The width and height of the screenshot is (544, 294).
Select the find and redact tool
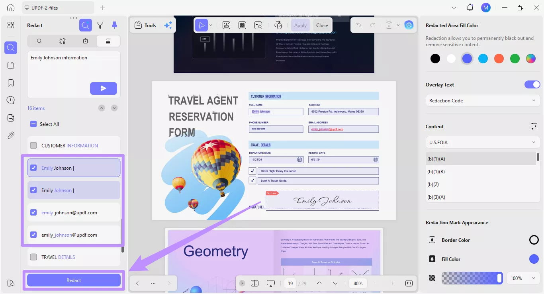pyautogui.click(x=258, y=25)
